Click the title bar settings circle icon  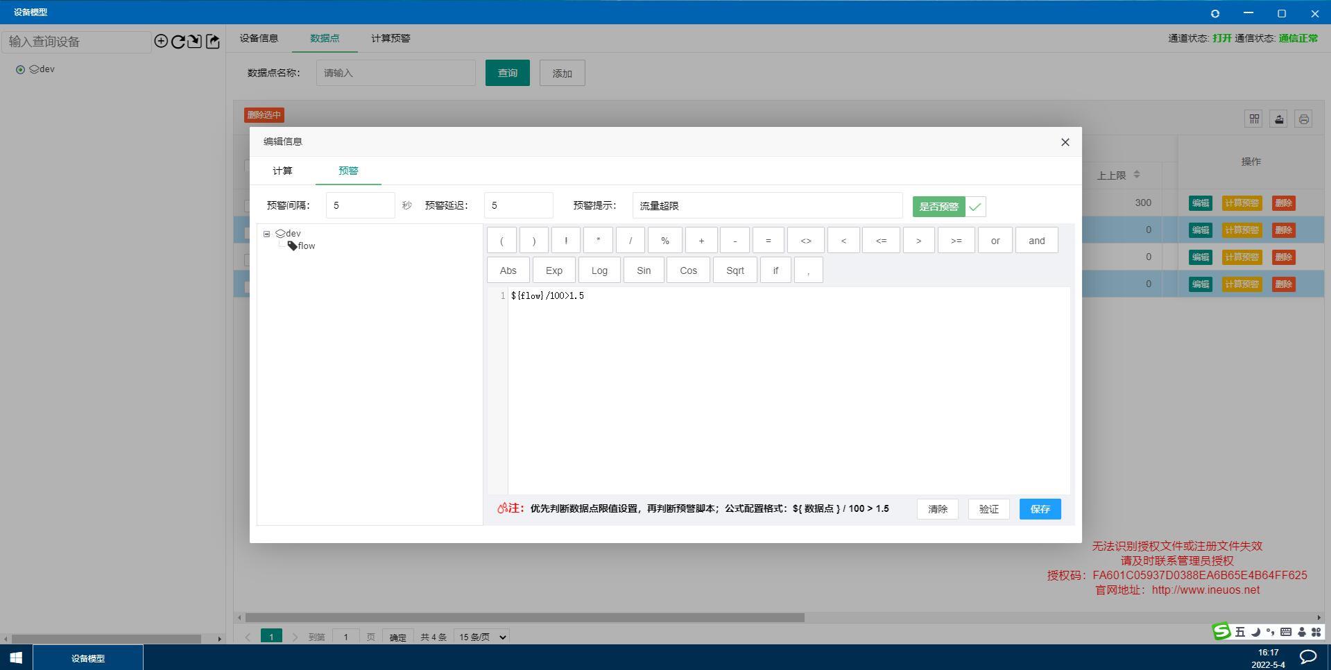pos(1215,13)
